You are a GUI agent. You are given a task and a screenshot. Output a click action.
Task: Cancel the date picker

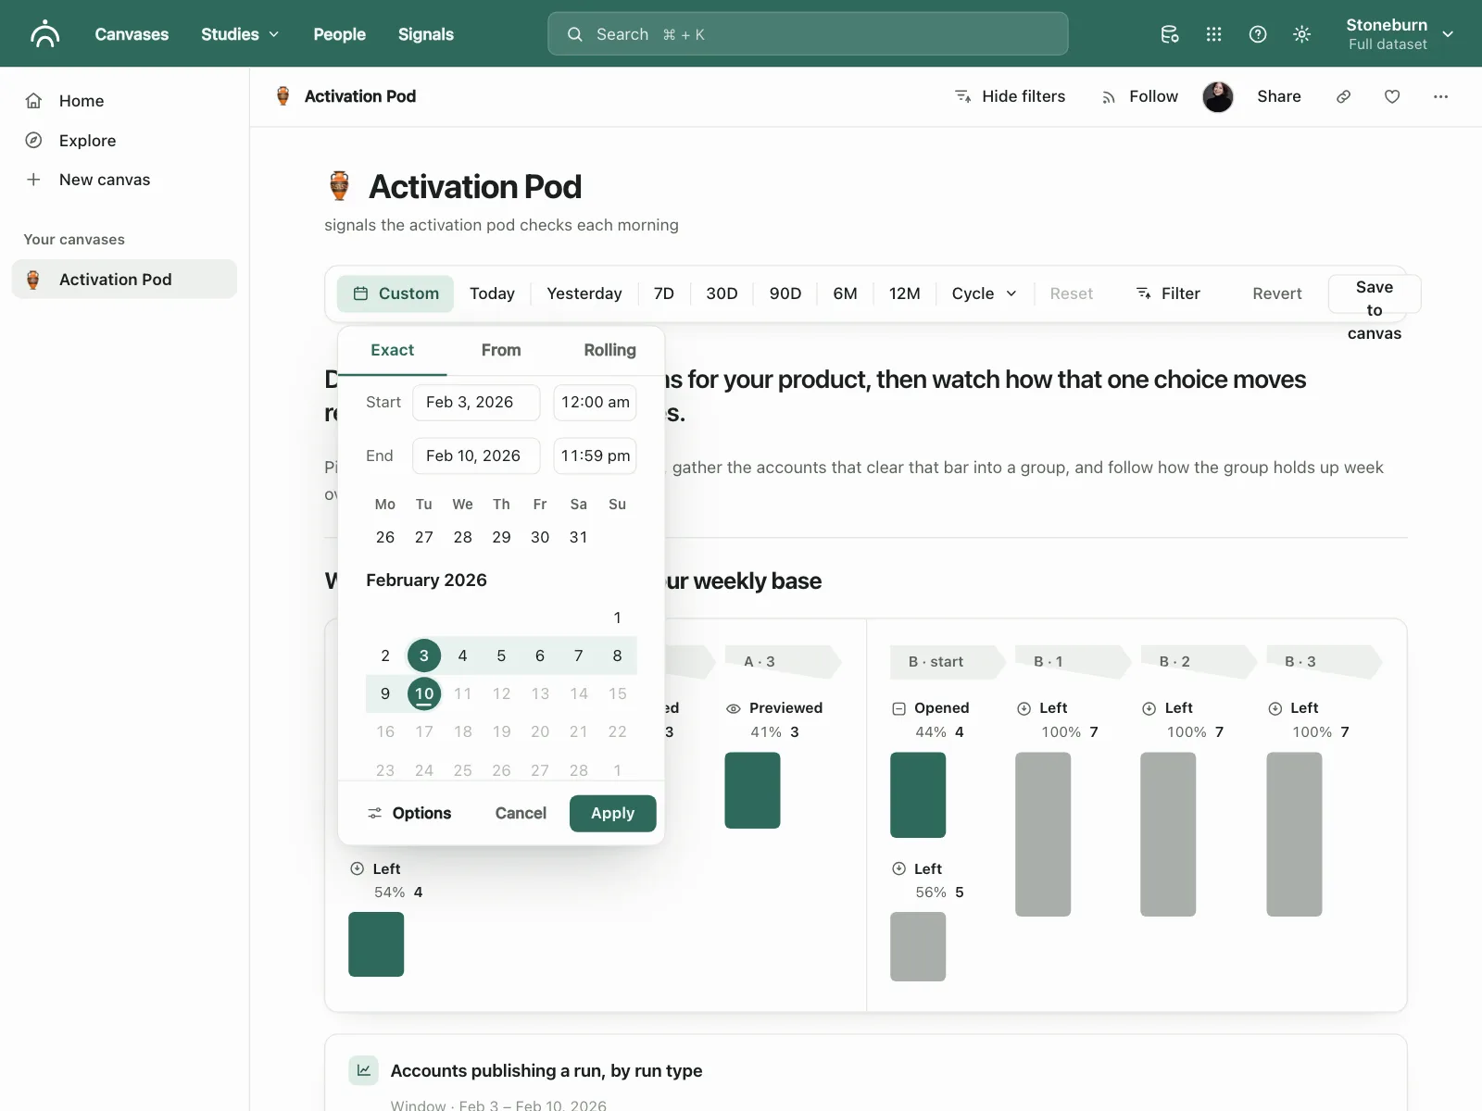521,813
